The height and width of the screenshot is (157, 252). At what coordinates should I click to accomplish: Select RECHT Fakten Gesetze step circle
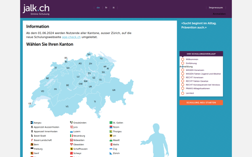tap(183, 81)
